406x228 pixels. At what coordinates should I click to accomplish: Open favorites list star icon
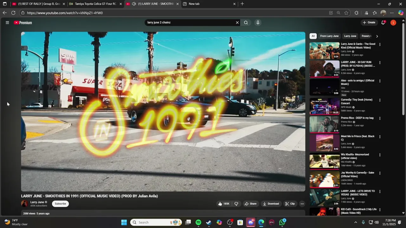tap(375, 13)
